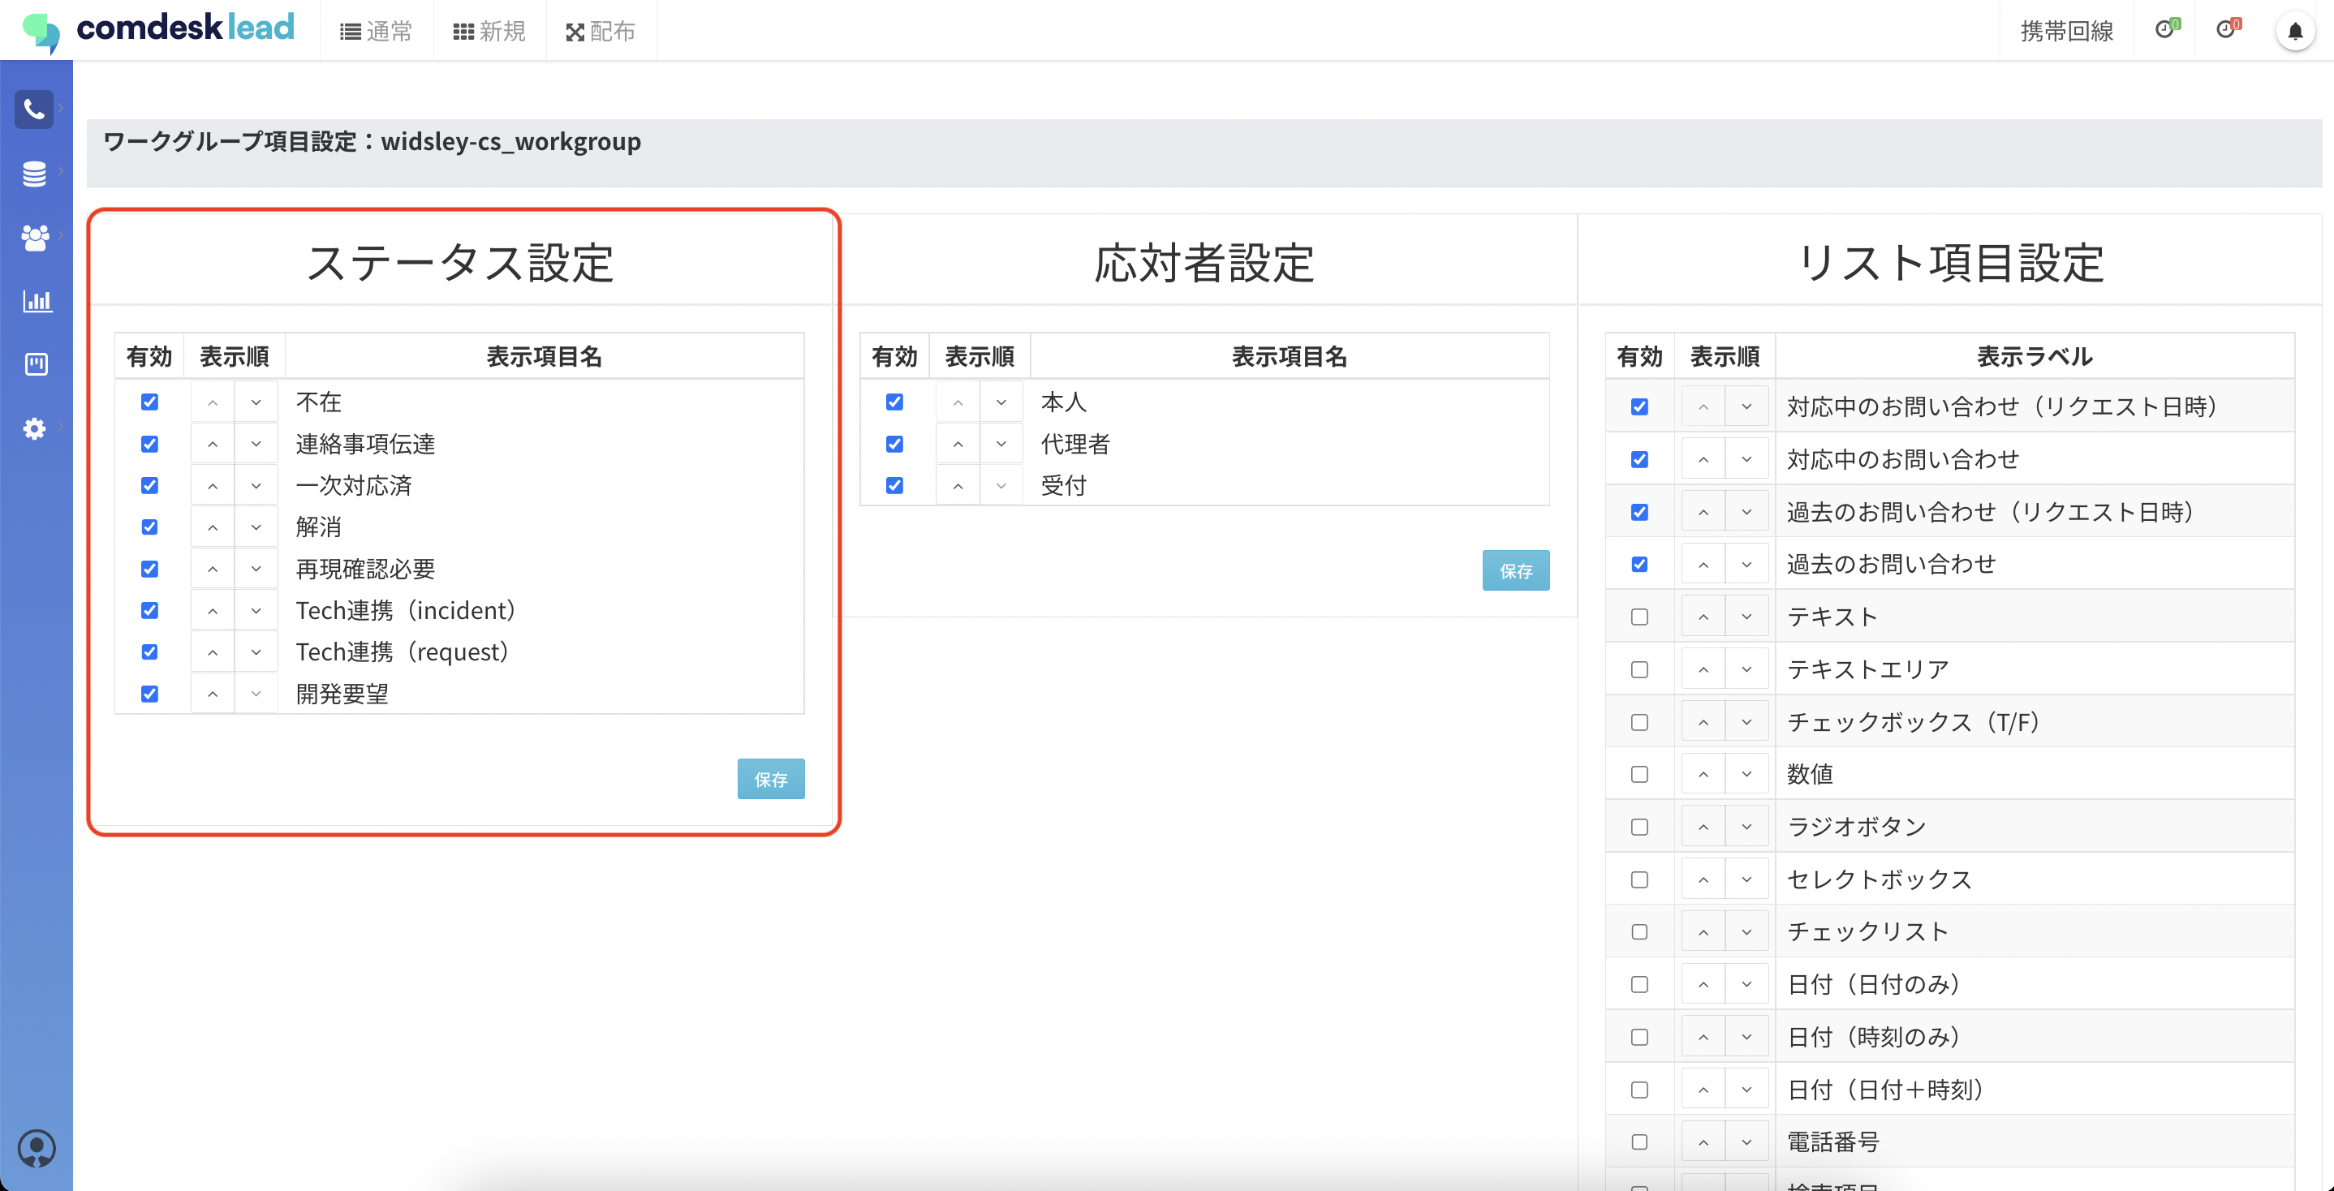Viewport: 2334px width, 1191px height.
Task: Enable the テキストエリア list item checkbox
Action: (x=1639, y=669)
